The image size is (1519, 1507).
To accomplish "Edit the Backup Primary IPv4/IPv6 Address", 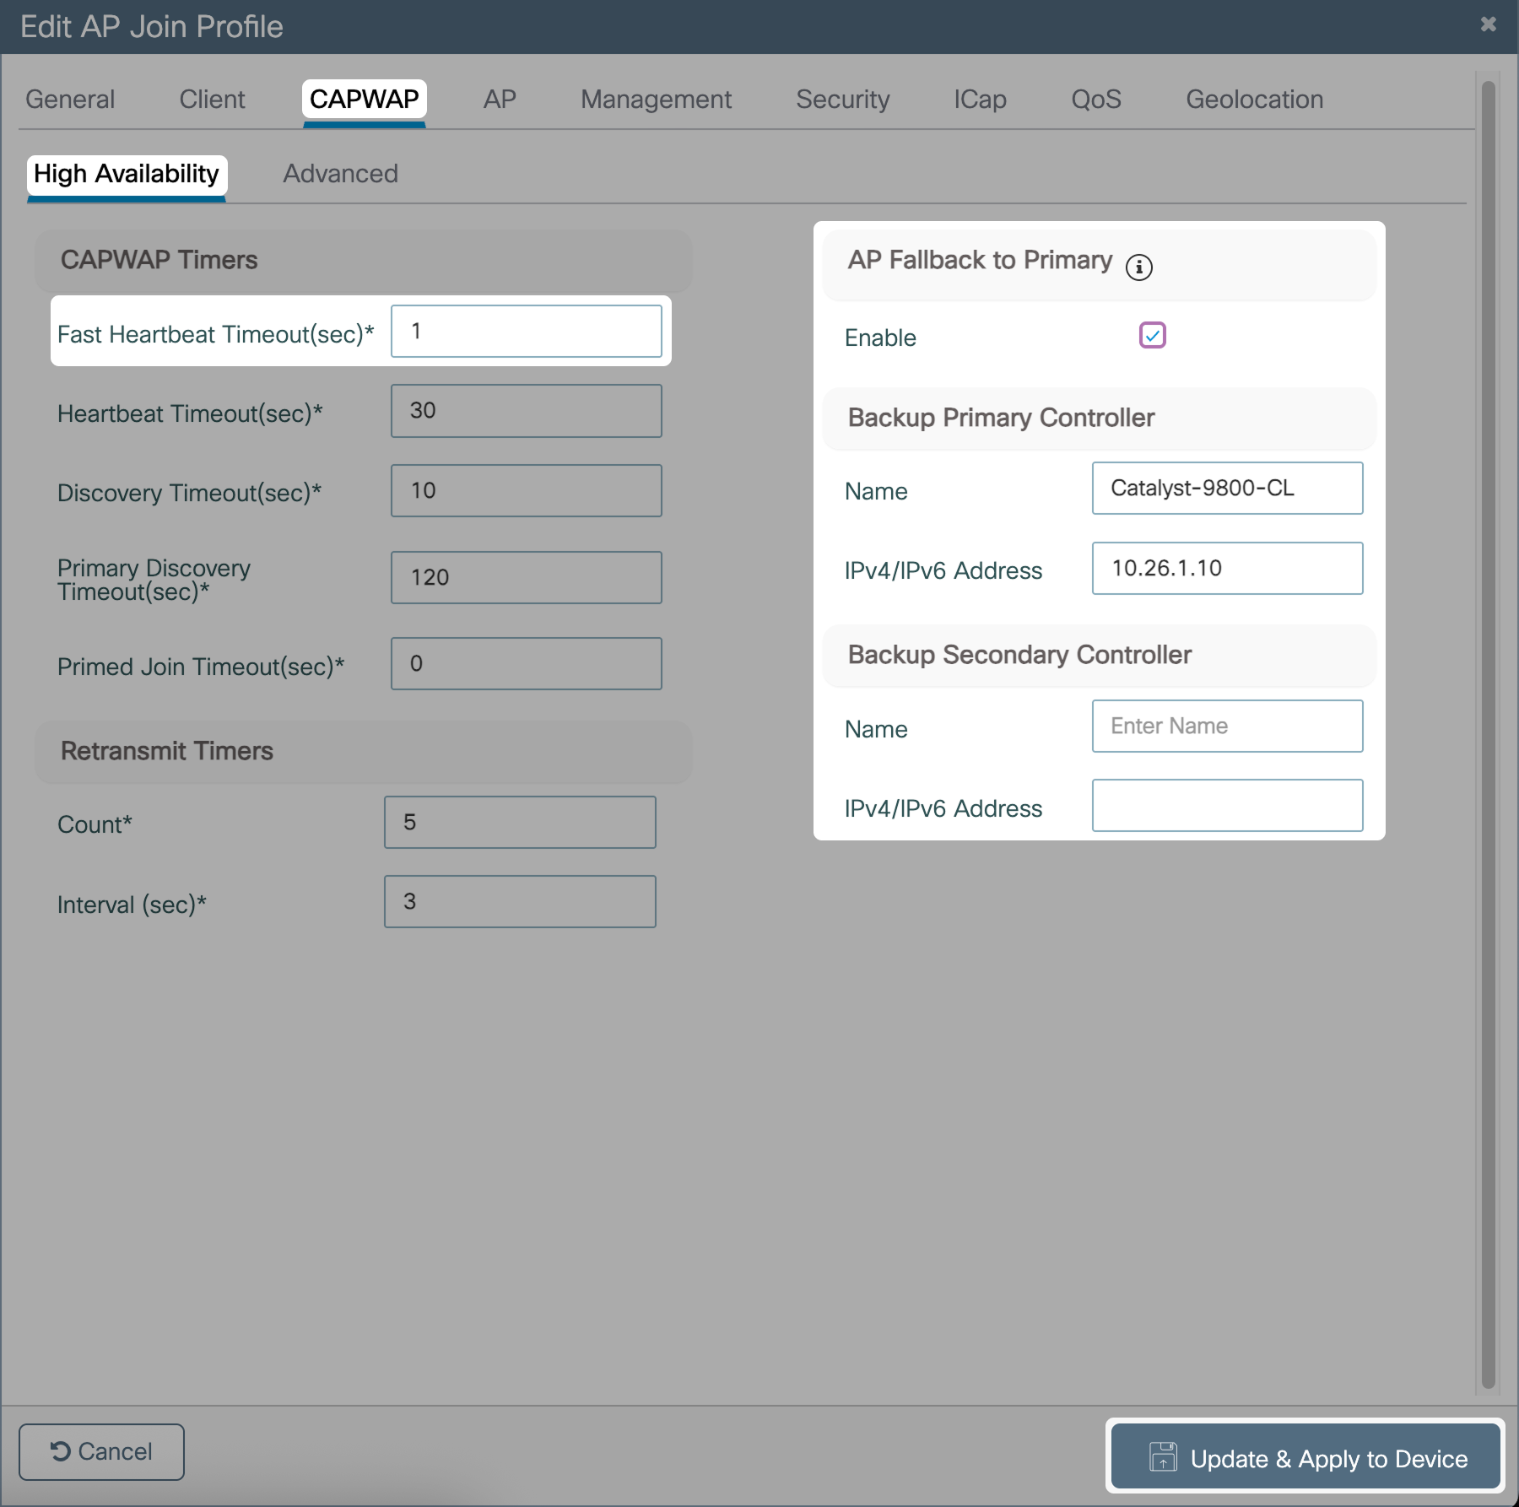I will point(1227,569).
